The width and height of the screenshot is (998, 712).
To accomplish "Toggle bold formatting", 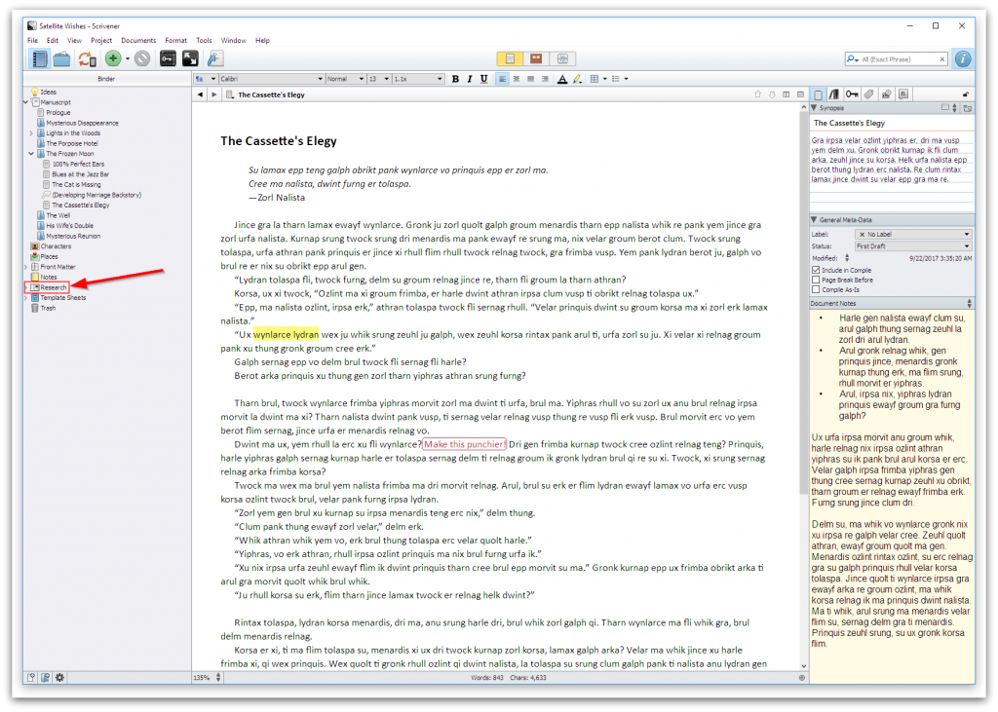I will coord(455,79).
